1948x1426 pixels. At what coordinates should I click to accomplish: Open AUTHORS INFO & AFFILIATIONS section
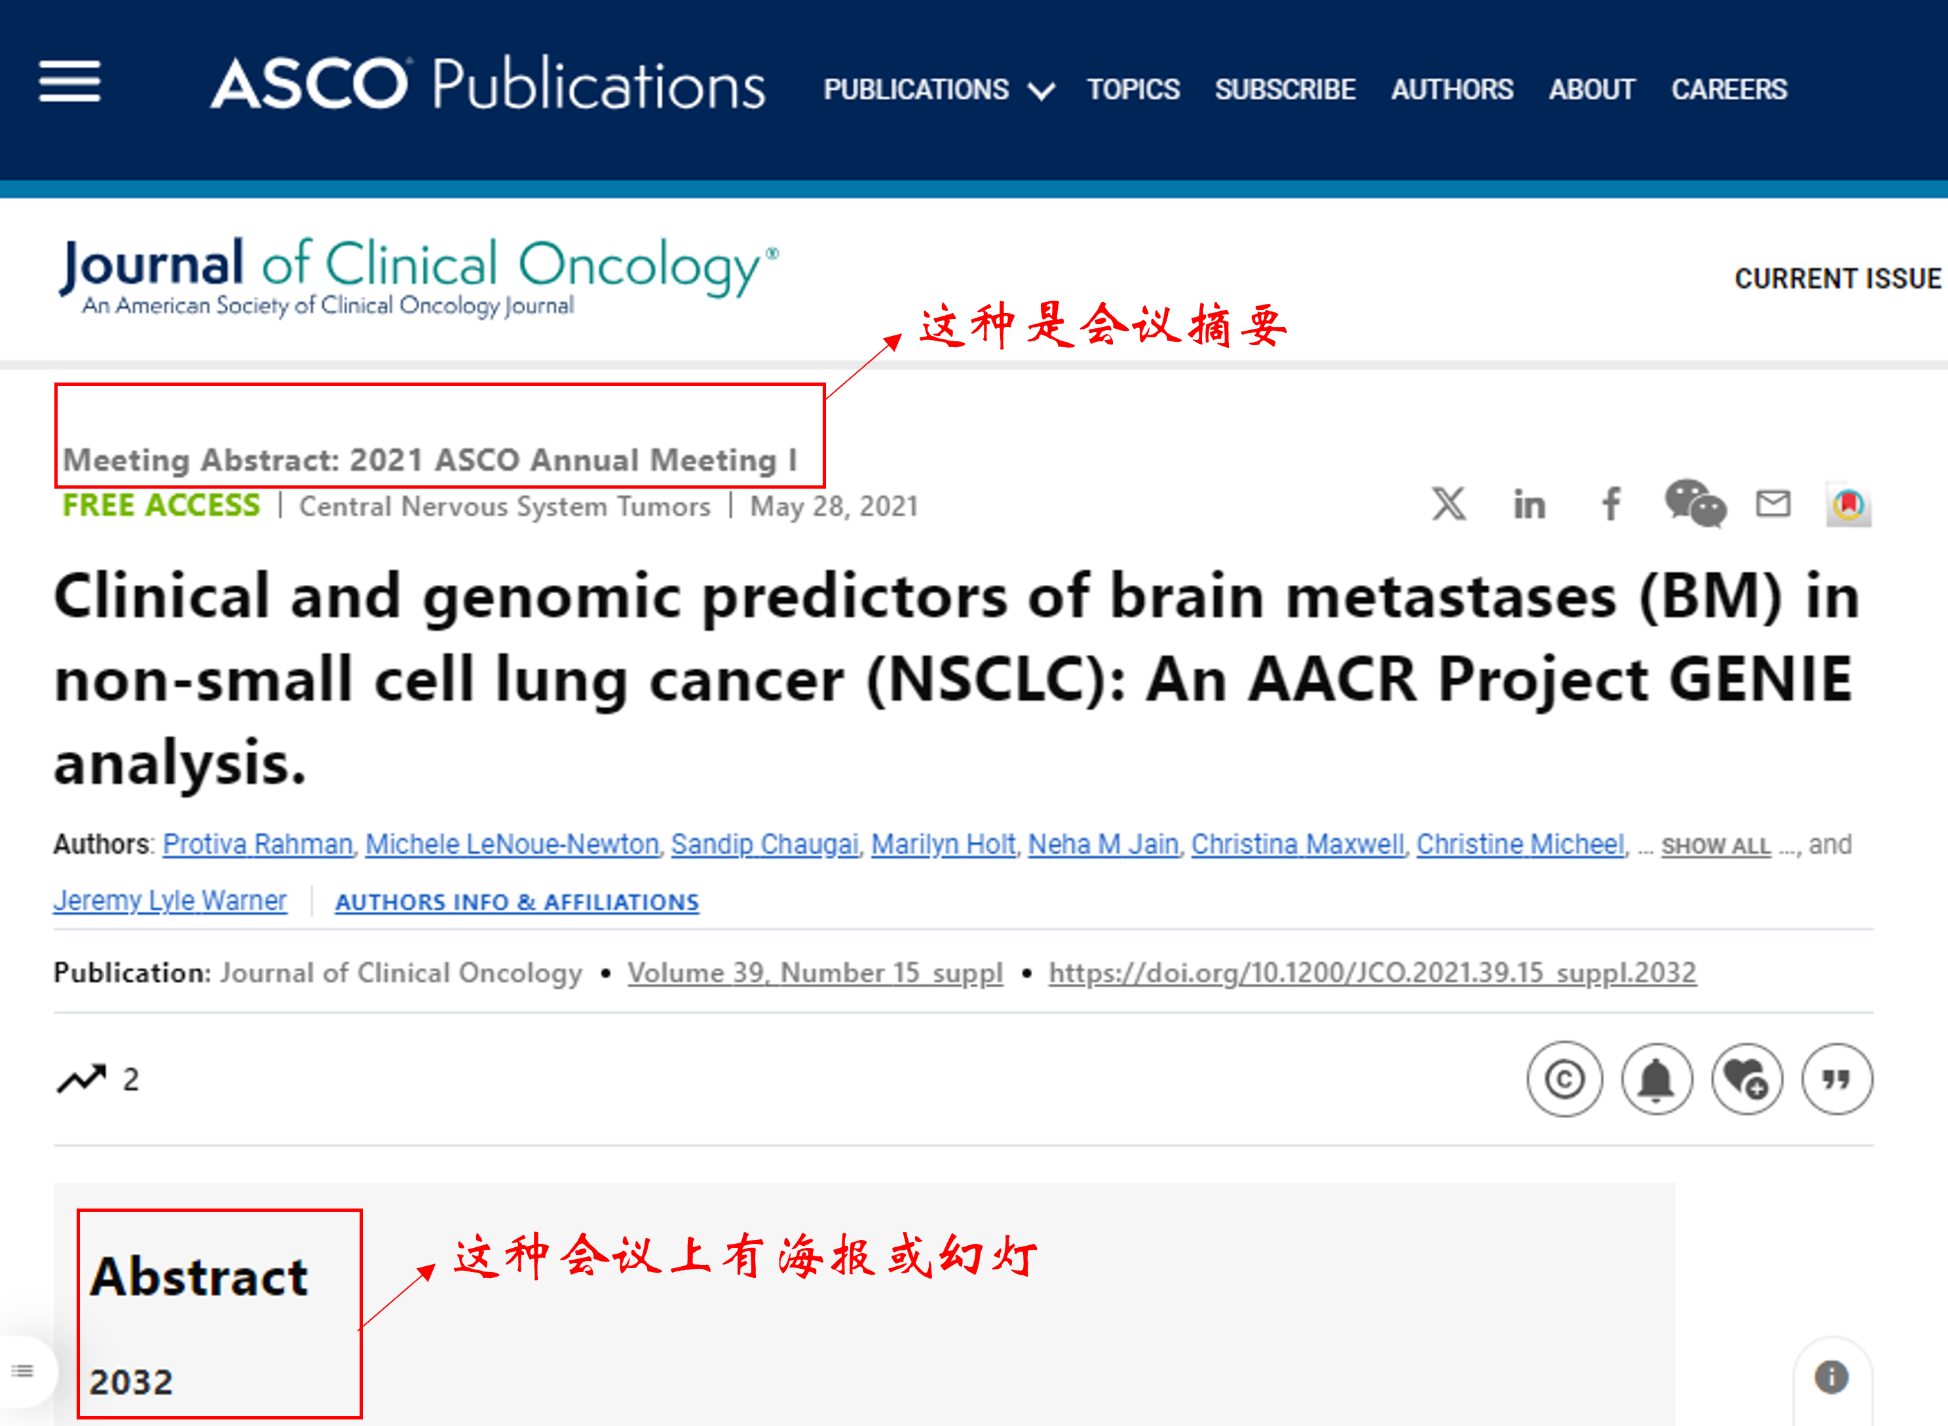point(517,902)
